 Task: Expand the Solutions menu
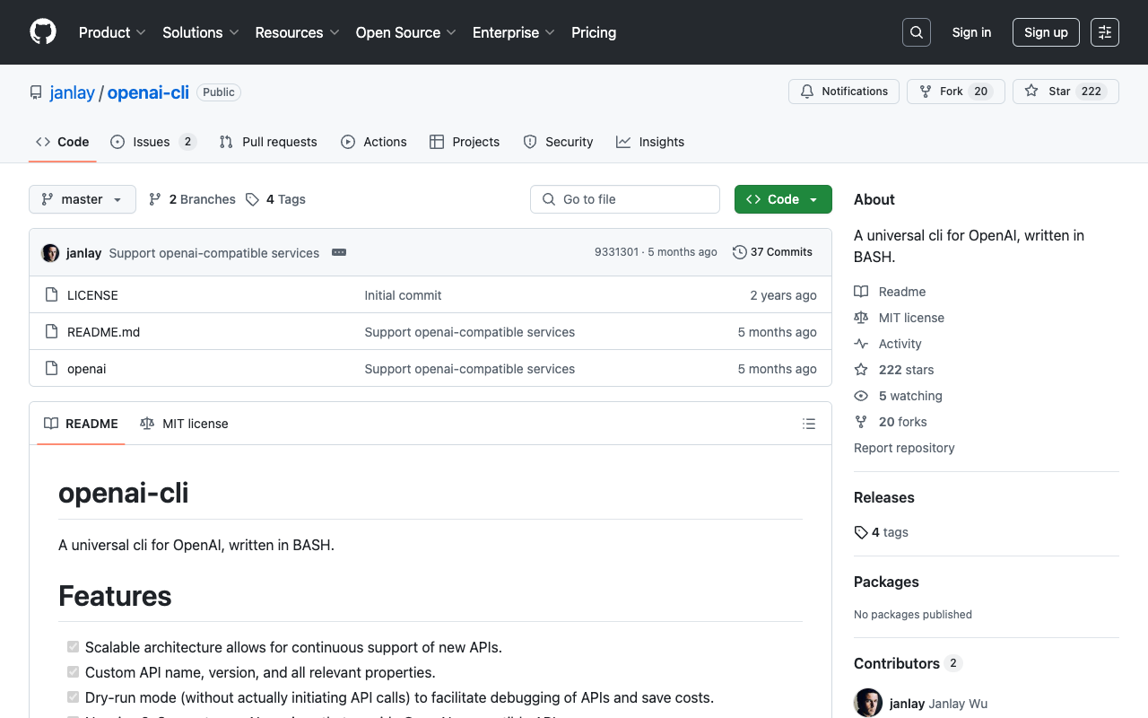pyautogui.click(x=201, y=32)
